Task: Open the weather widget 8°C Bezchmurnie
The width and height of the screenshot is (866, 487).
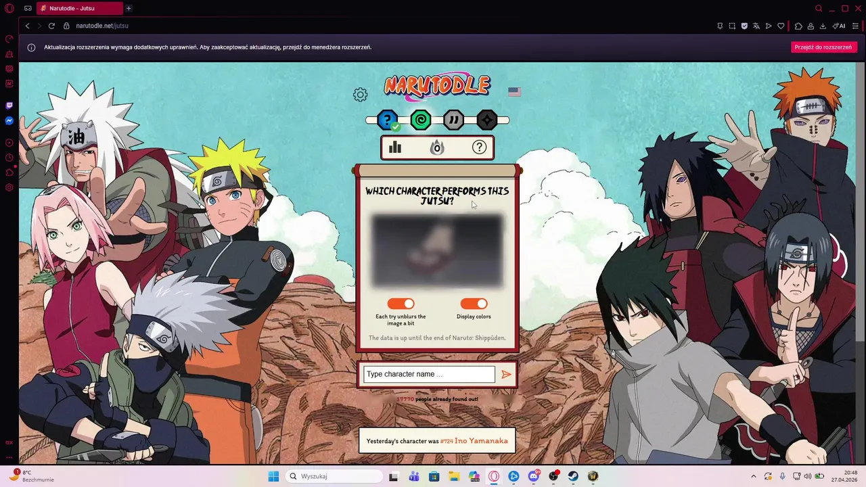Action: tap(31, 476)
